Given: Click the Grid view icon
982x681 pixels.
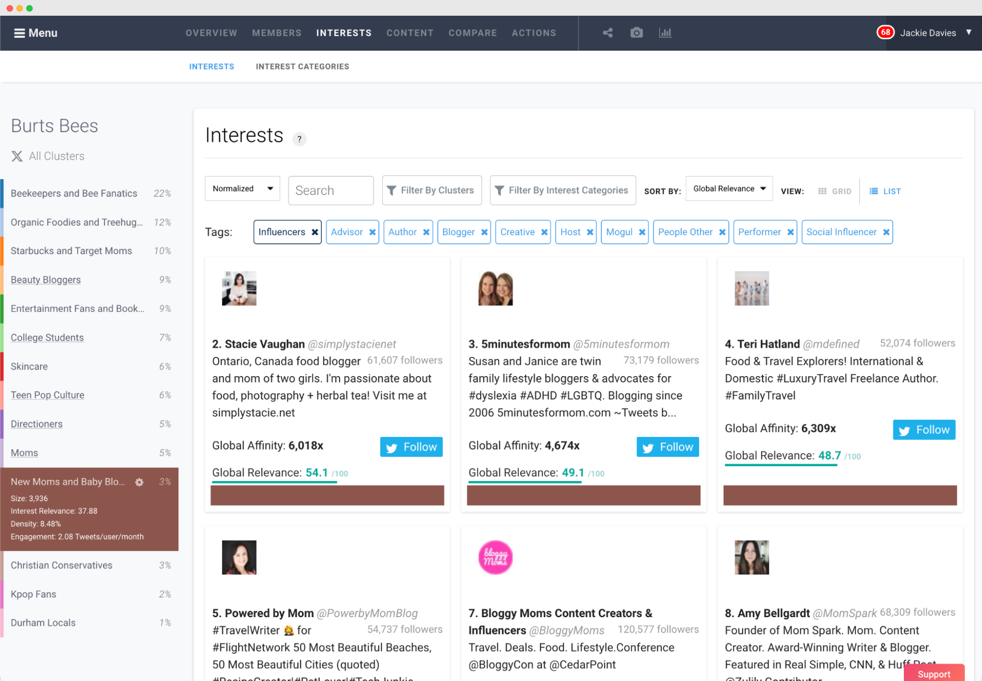Looking at the screenshot, I should 823,191.
